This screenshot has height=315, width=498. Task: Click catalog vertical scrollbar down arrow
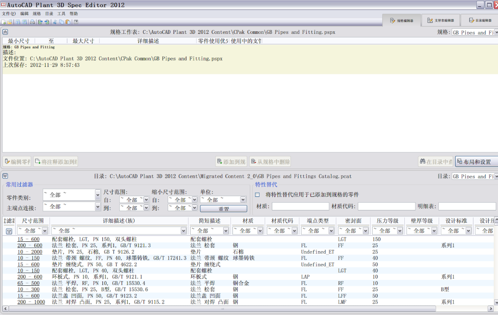pyautogui.click(x=496, y=303)
